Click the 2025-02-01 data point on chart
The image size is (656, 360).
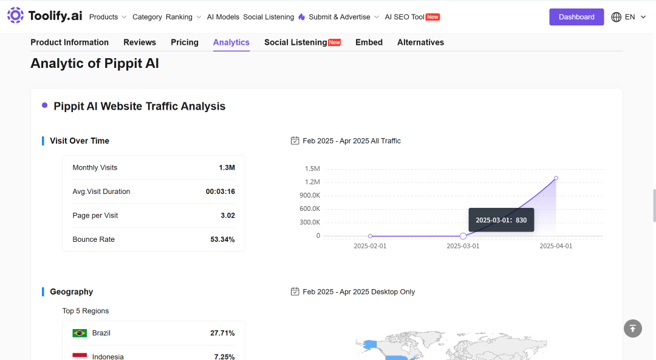tap(371, 236)
